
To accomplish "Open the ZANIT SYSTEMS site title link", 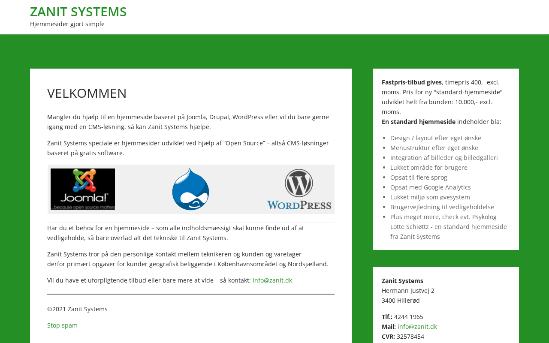I will pos(78,12).
